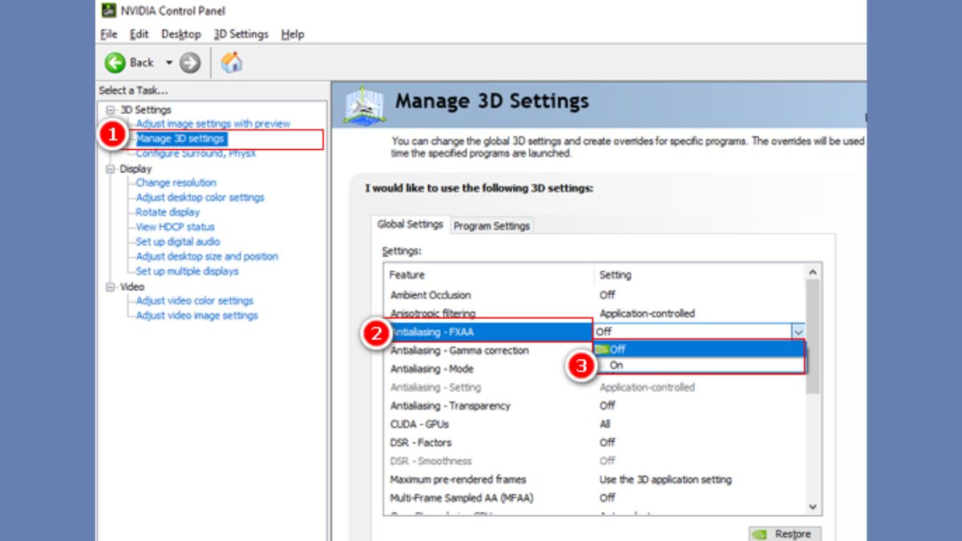
Task: Open Adjust desktop color settings
Action: coord(200,197)
